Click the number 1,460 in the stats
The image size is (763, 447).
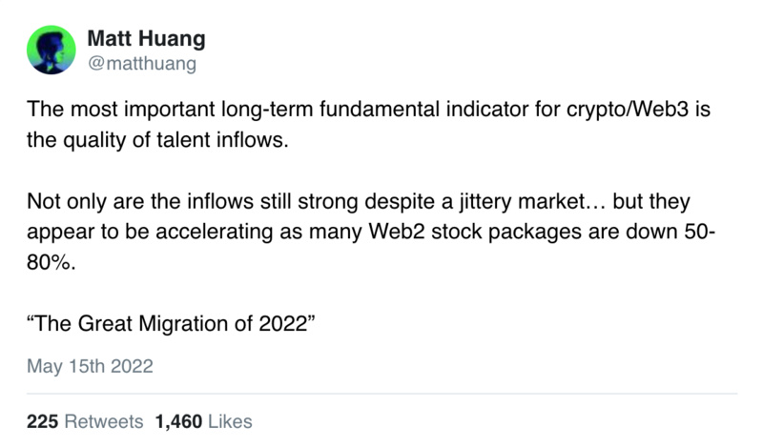(177, 420)
